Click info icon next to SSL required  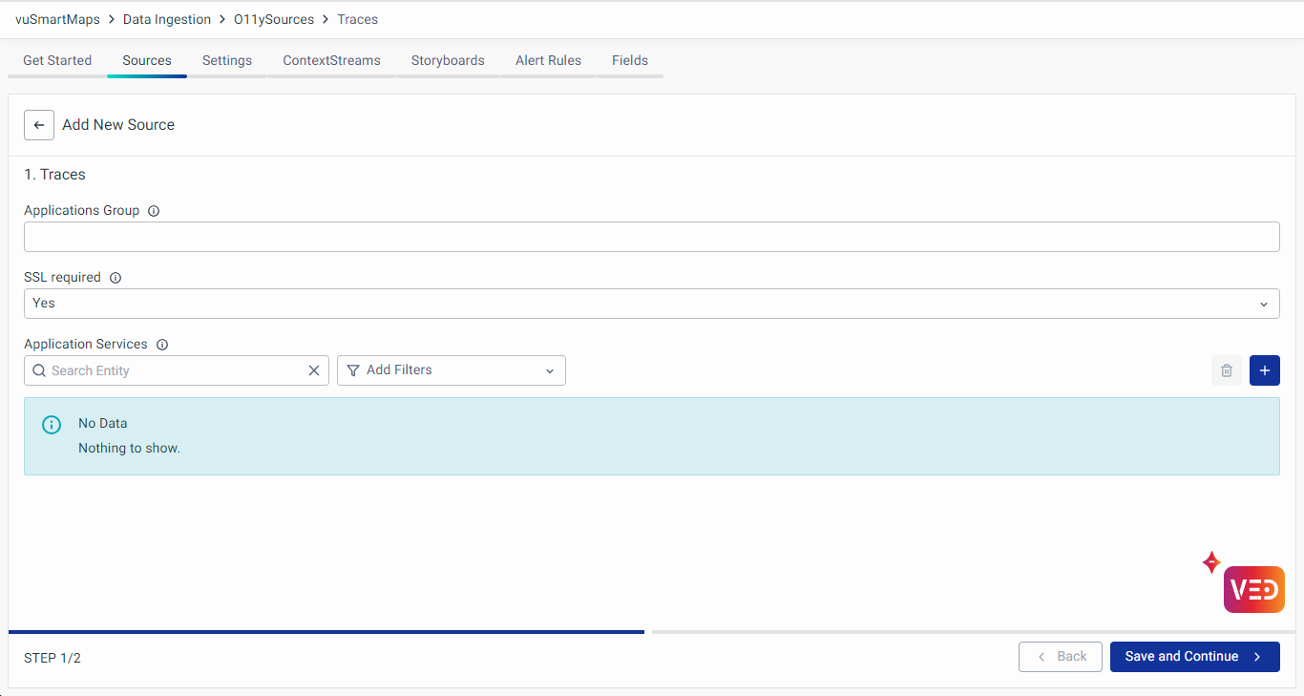coord(116,278)
